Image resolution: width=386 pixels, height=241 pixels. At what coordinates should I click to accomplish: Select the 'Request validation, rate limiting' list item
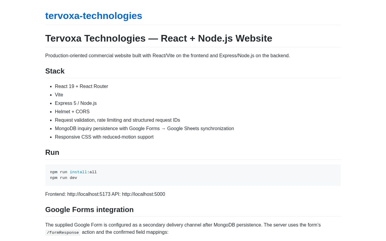pyautogui.click(x=117, y=120)
